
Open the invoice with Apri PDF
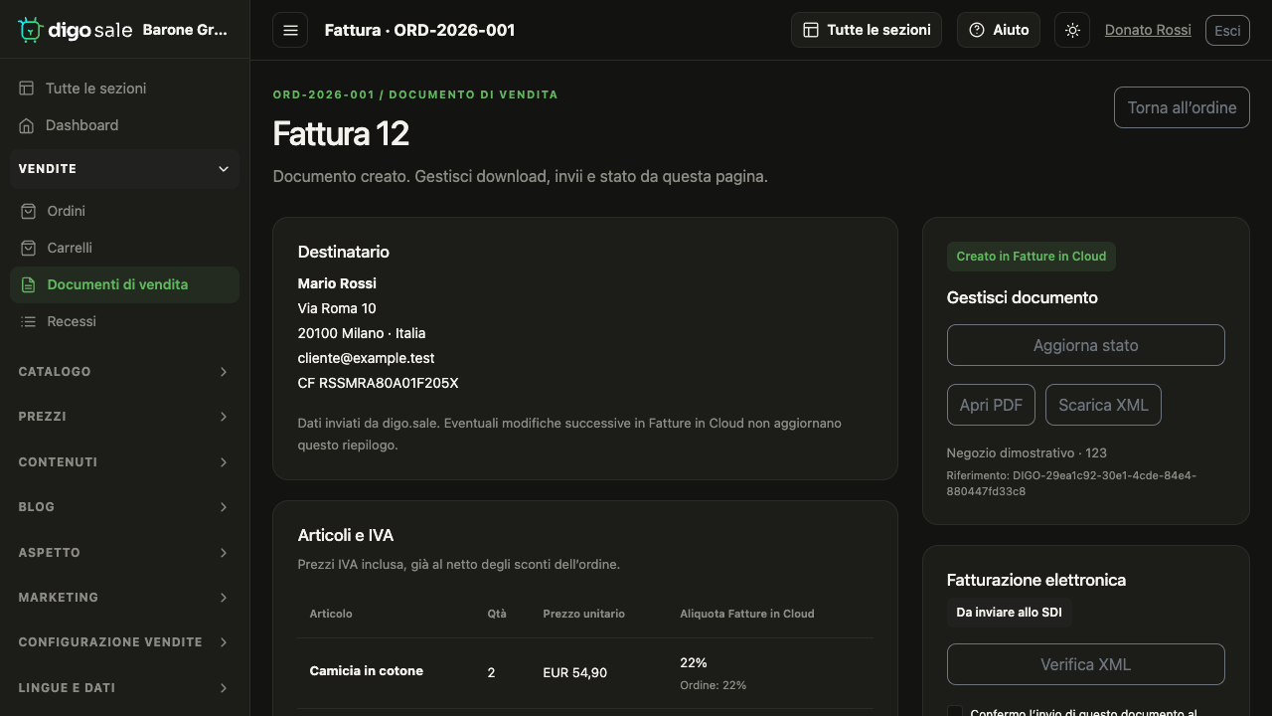pyautogui.click(x=991, y=405)
